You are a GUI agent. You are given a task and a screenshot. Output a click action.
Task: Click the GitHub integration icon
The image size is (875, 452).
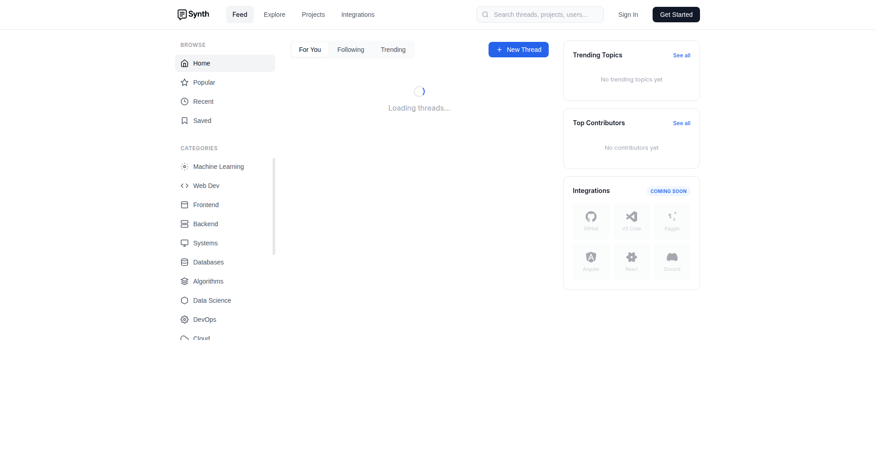pyautogui.click(x=591, y=217)
